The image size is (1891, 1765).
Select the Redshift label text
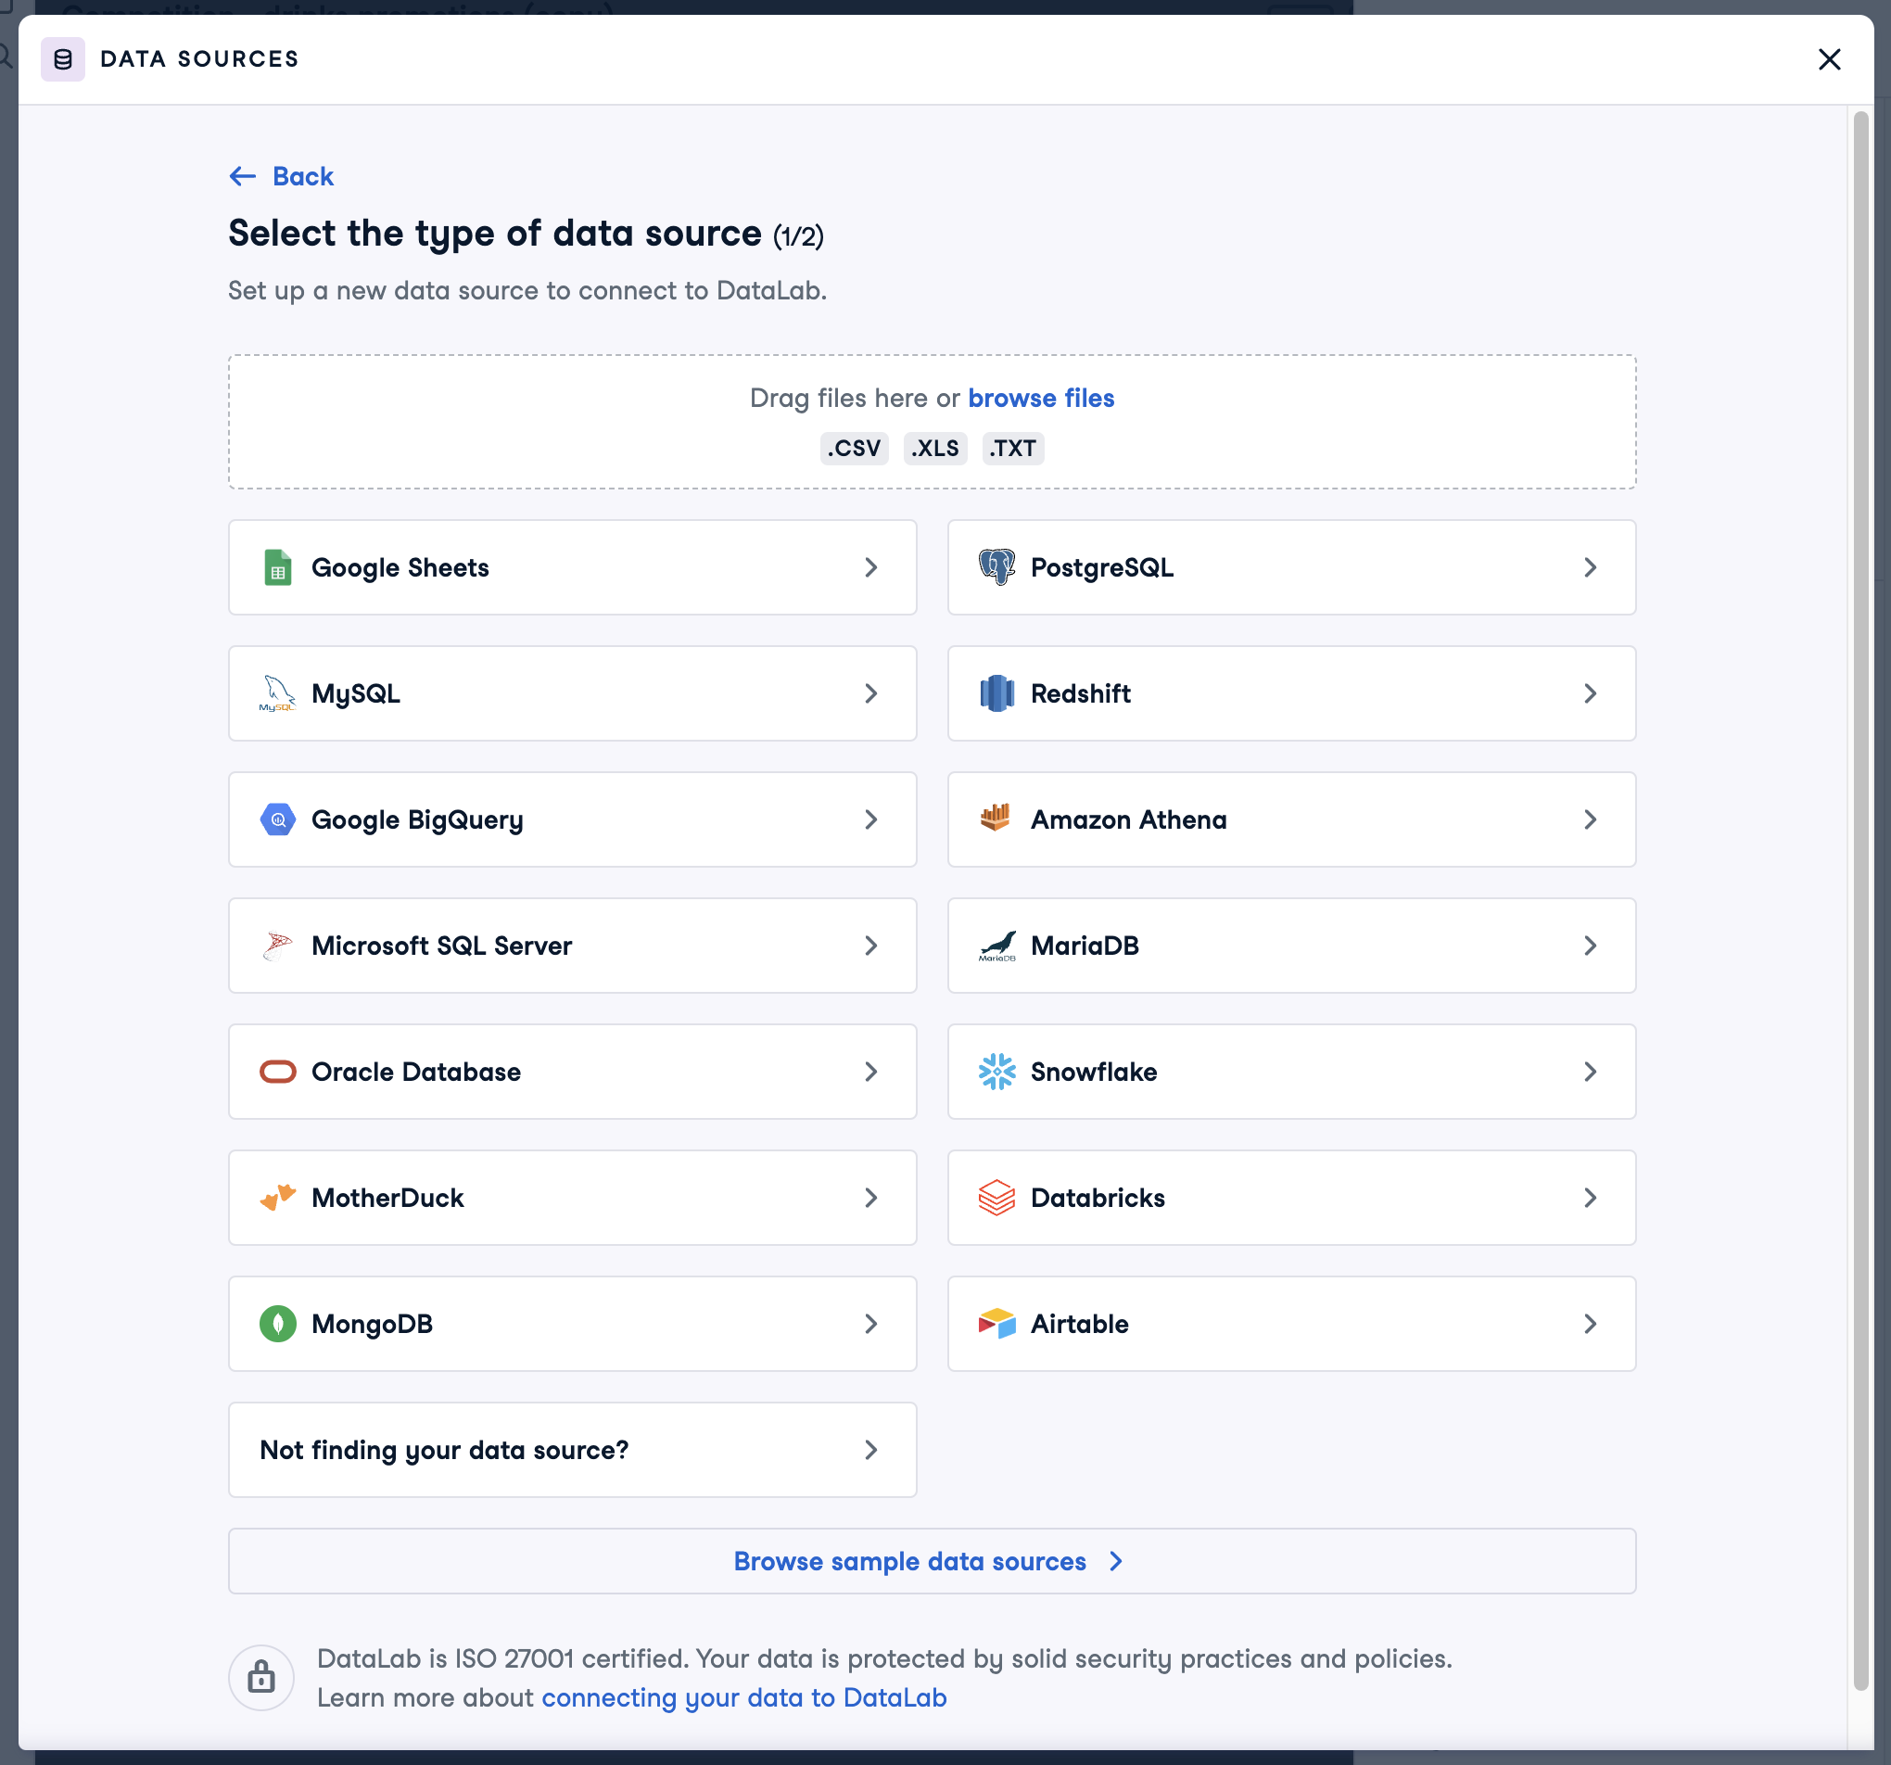1081,693
